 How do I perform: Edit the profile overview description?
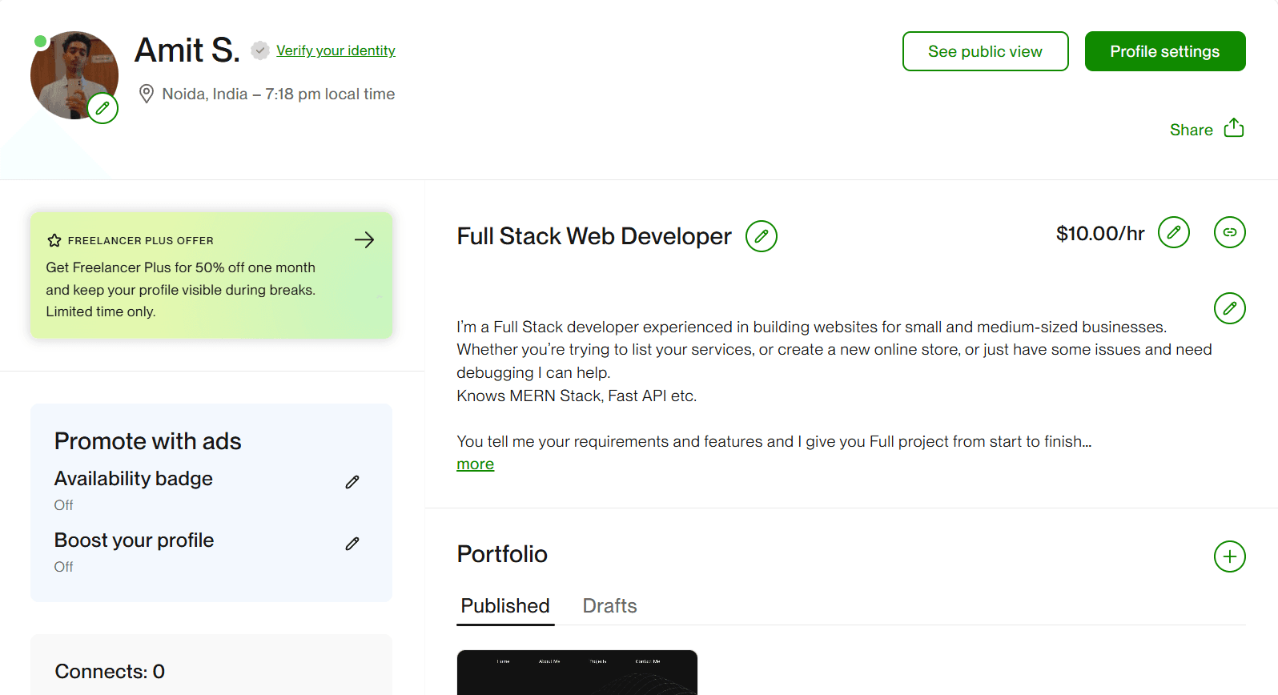tap(1229, 308)
